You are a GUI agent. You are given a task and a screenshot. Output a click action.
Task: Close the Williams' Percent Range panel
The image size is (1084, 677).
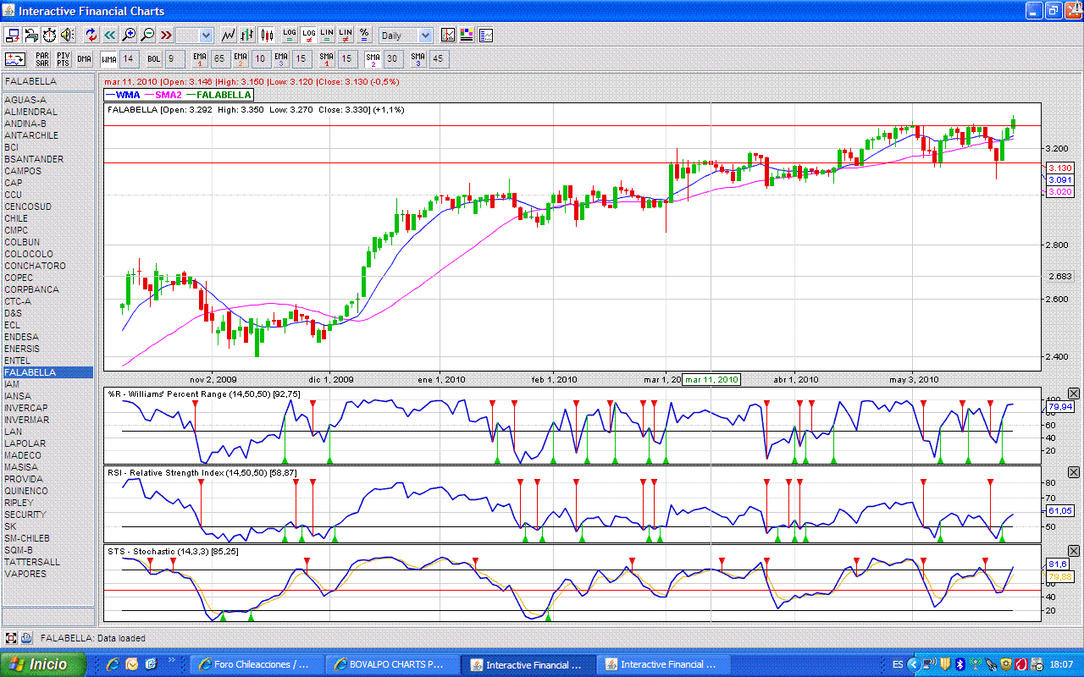click(1074, 394)
